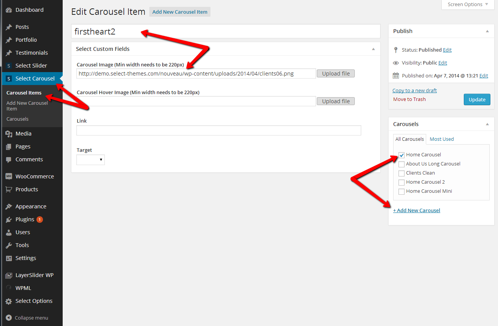Open the Target dropdown
Viewport: 498px width, 326px height.
point(90,160)
